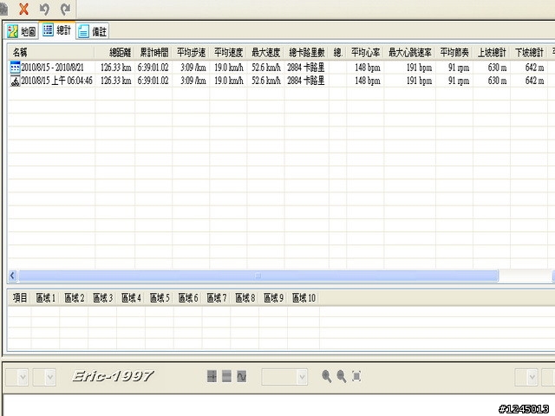Click the 區域 1 column header

click(x=46, y=298)
